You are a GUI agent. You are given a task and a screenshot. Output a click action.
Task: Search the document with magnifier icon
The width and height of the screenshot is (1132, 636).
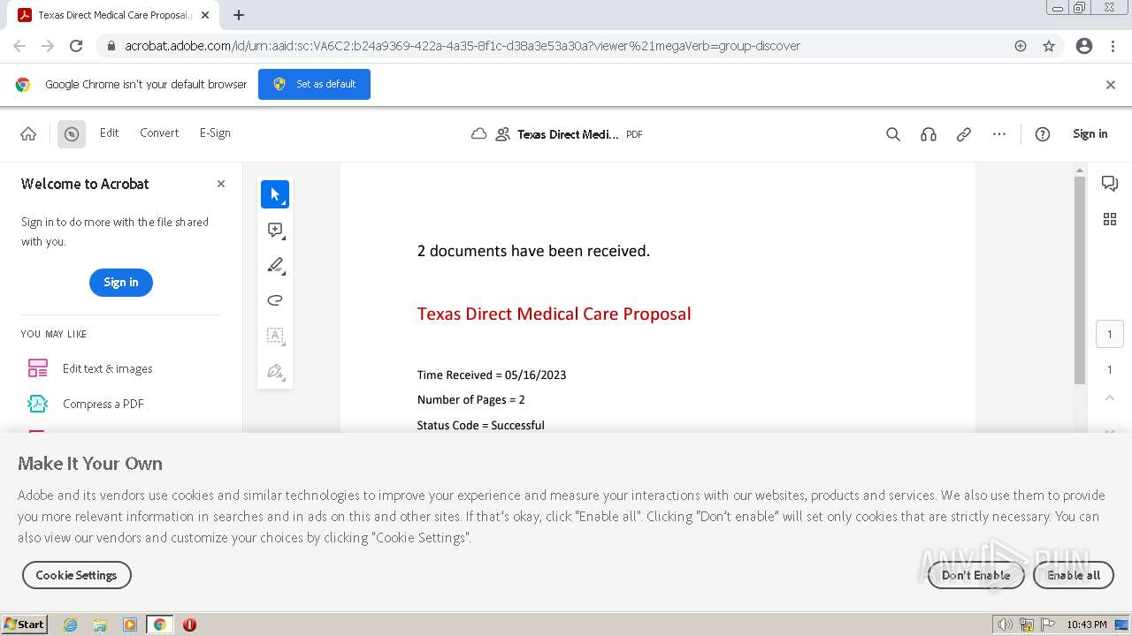(893, 134)
